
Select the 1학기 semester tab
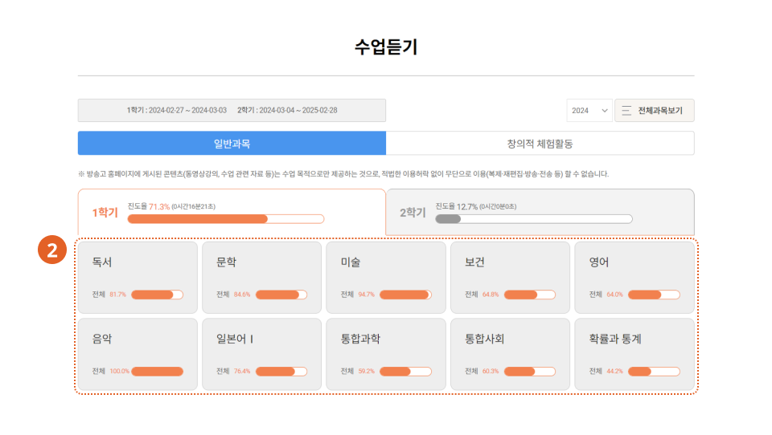(232, 213)
